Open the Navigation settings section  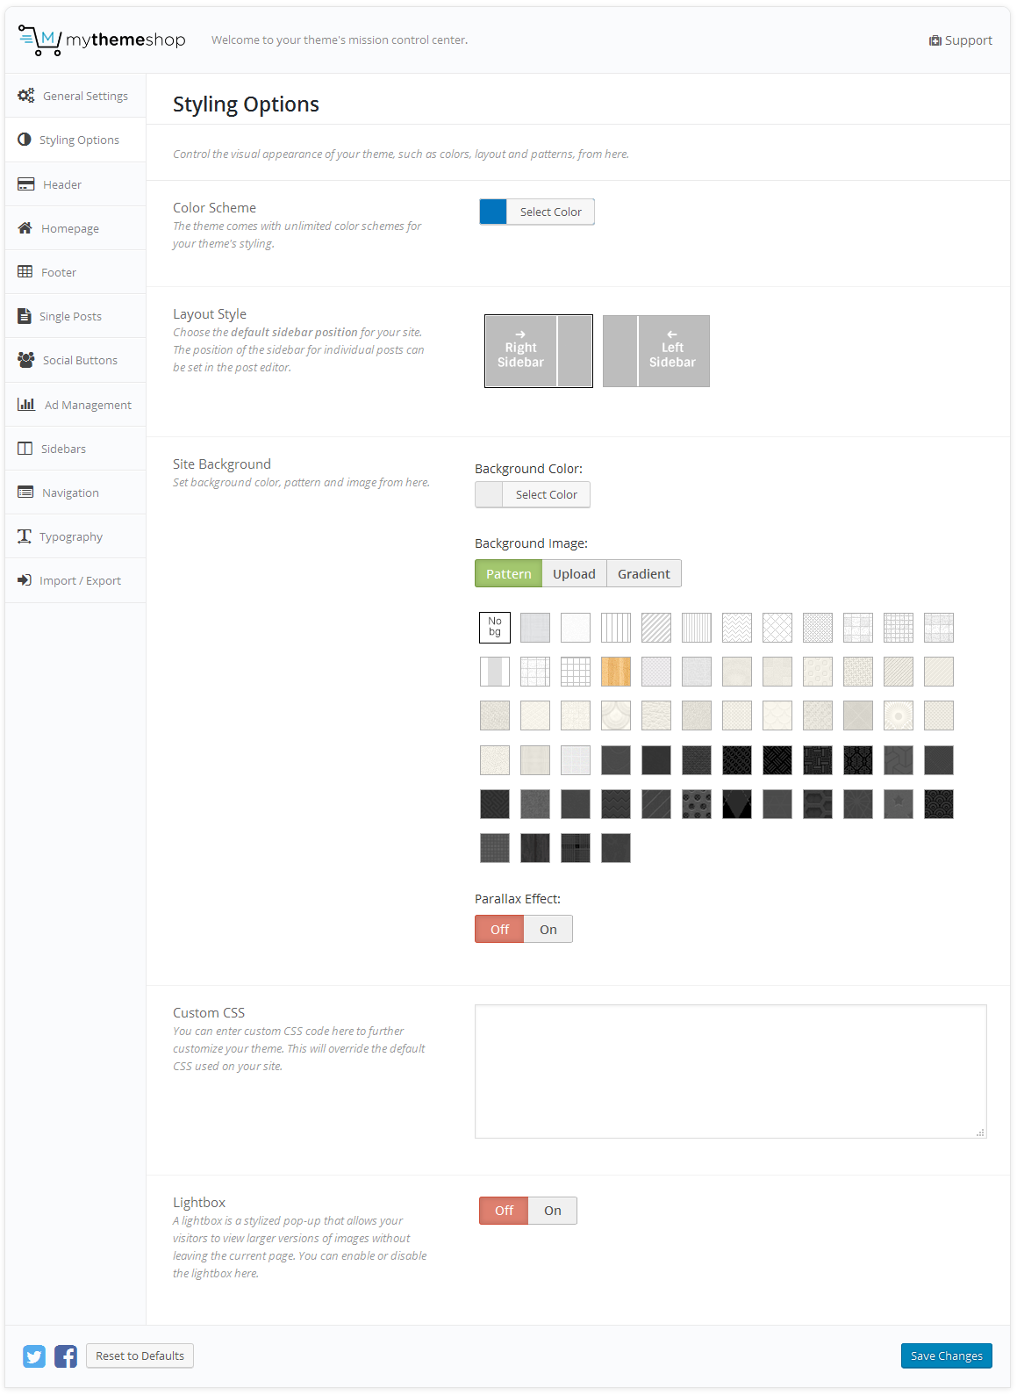(70, 493)
